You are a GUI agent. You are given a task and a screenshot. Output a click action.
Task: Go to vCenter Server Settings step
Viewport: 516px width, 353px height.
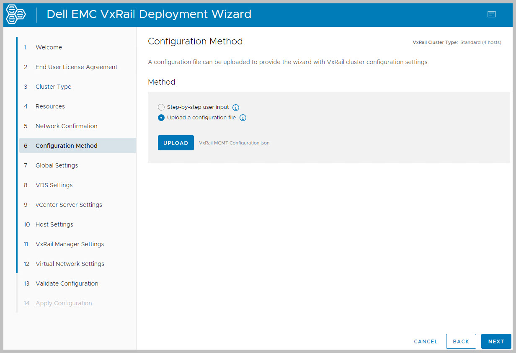pos(69,205)
